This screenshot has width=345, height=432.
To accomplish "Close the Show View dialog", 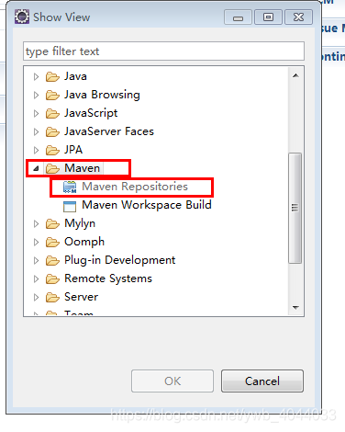I will coord(298,17).
